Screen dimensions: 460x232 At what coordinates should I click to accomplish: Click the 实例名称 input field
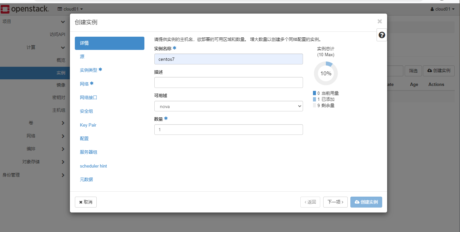229,59
